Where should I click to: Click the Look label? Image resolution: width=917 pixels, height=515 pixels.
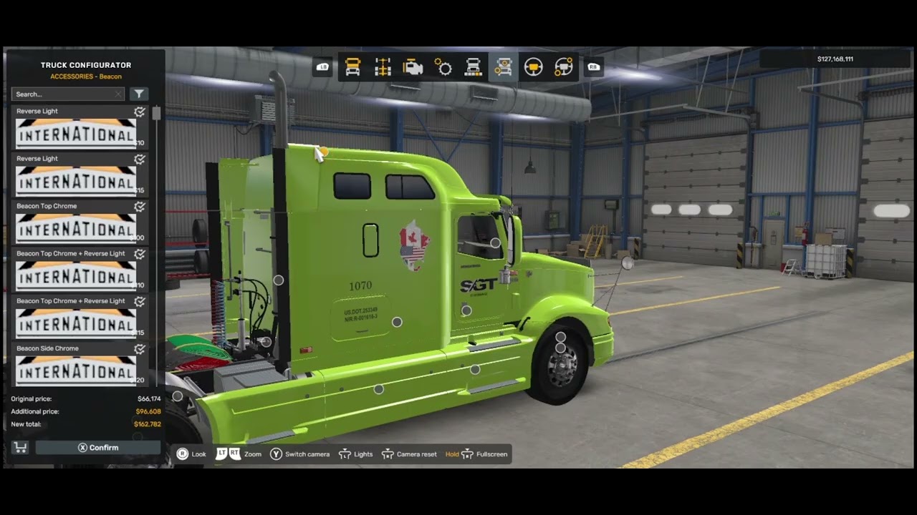coord(199,454)
